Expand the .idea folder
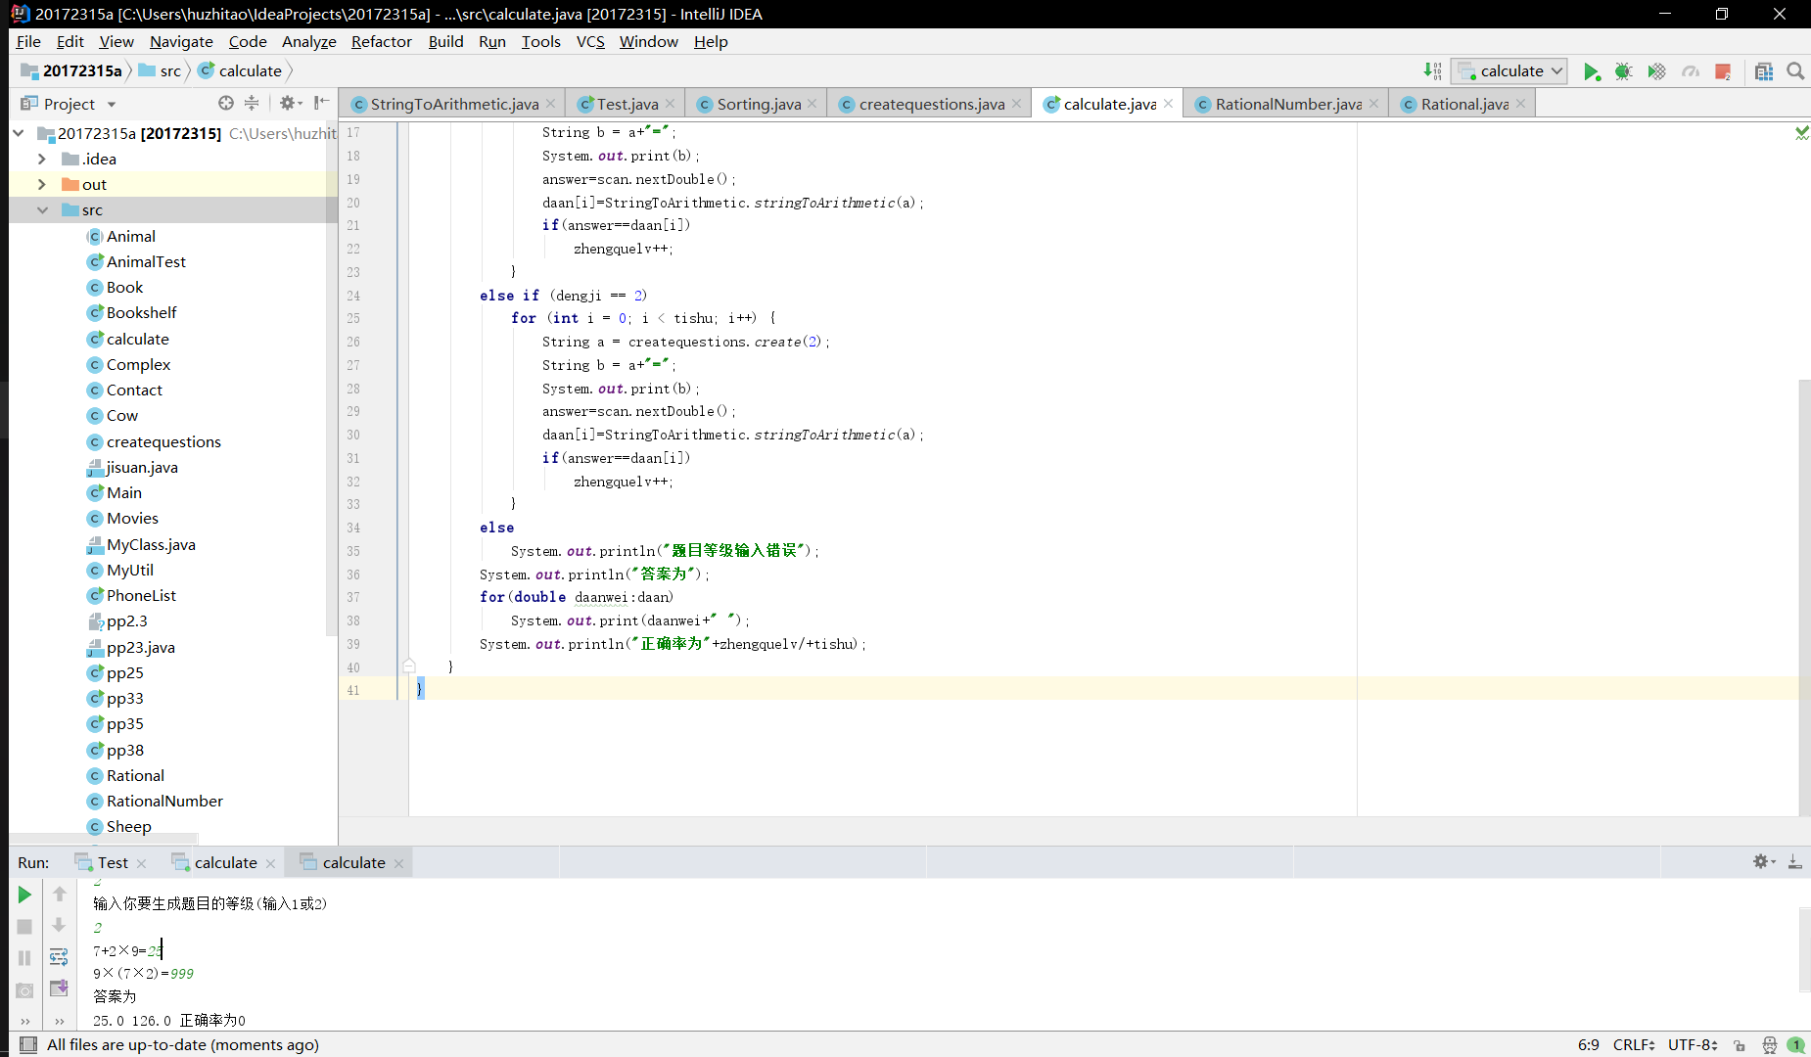This screenshot has width=1811, height=1057. (x=41, y=159)
